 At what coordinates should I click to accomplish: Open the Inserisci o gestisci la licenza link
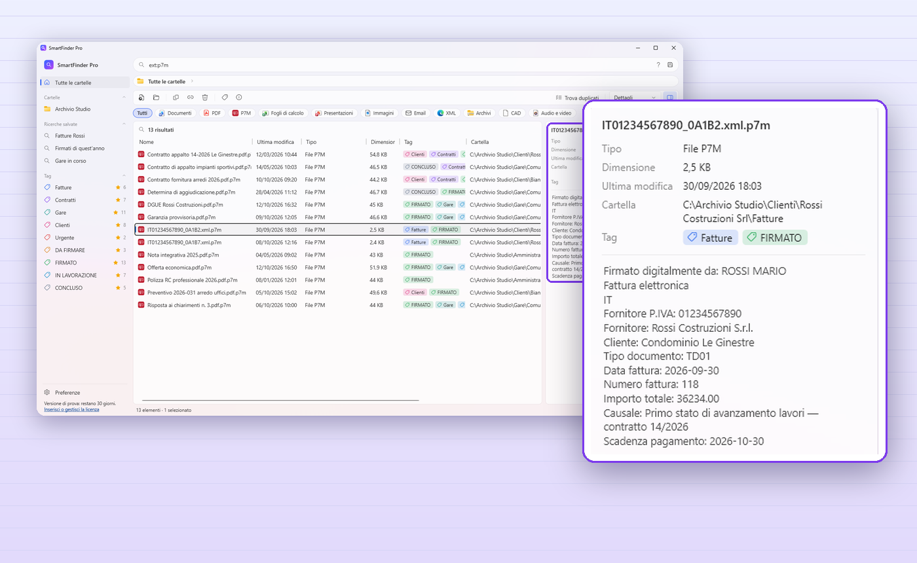72,410
